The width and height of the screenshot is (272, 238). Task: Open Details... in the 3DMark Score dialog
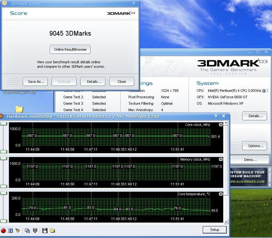coord(93,82)
